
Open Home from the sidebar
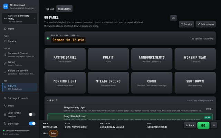pos(20,29)
